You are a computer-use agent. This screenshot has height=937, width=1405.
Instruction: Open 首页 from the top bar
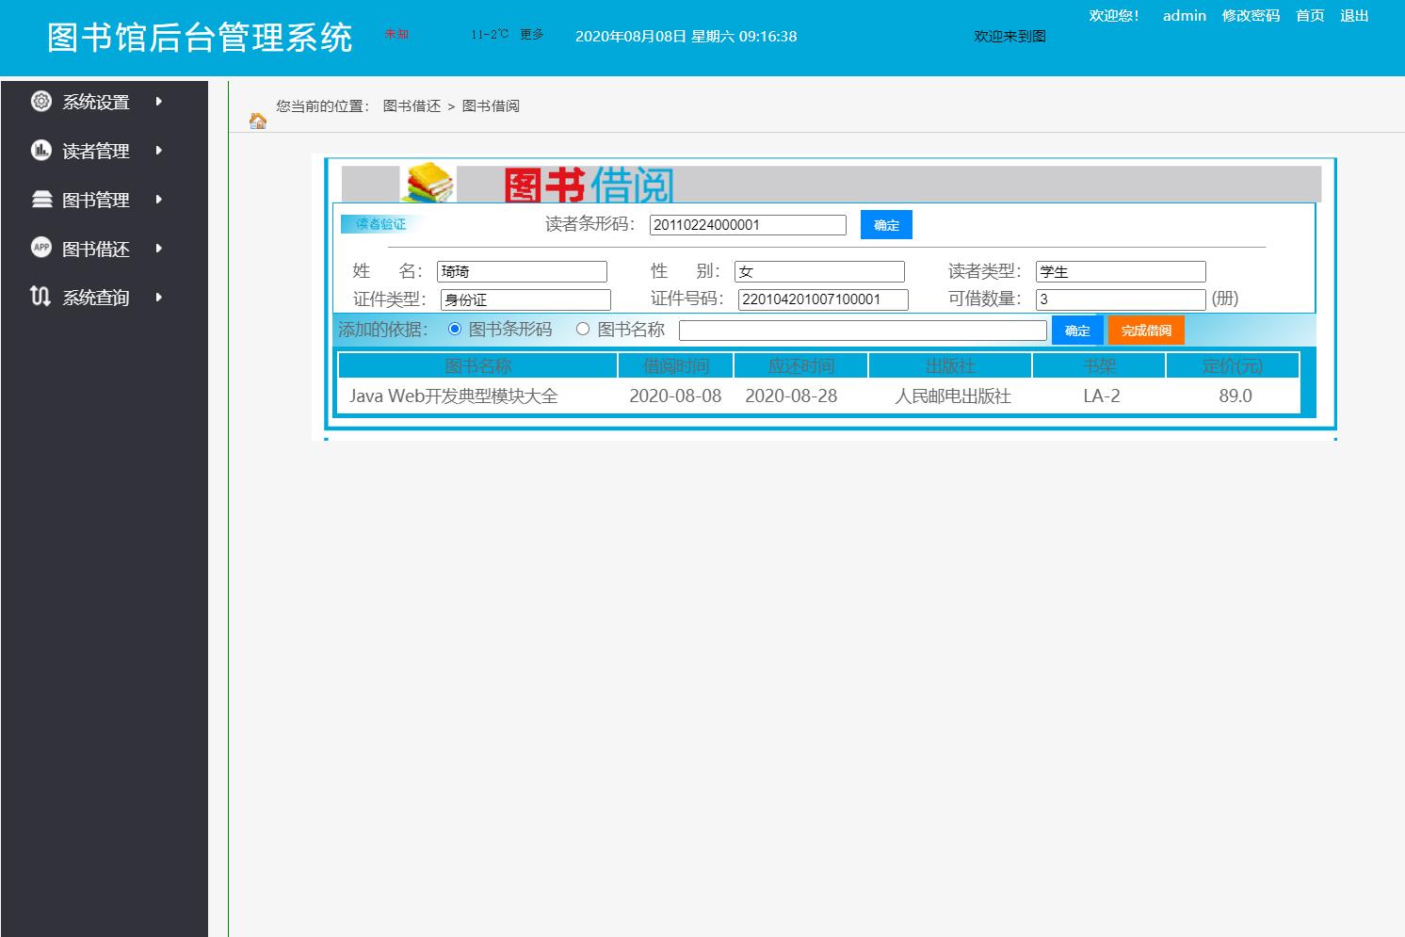pyautogui.click(x=1309, y=15)
